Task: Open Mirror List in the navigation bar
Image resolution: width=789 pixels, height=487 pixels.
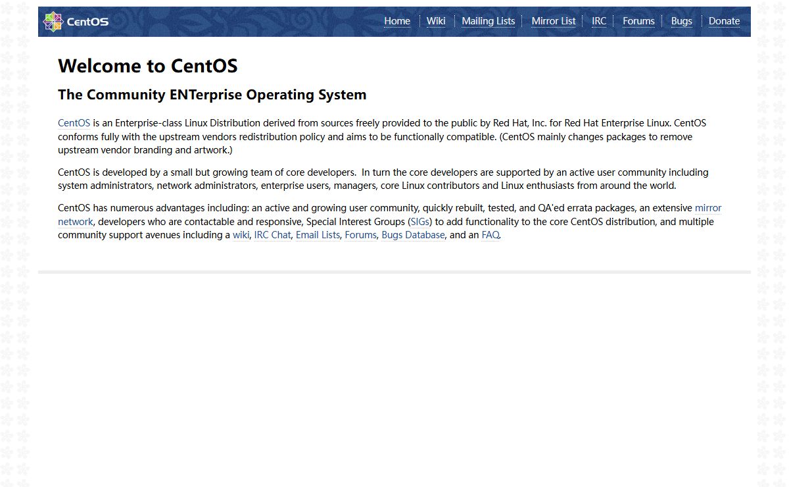Action: pyautogui.click(x=554, y=21)
